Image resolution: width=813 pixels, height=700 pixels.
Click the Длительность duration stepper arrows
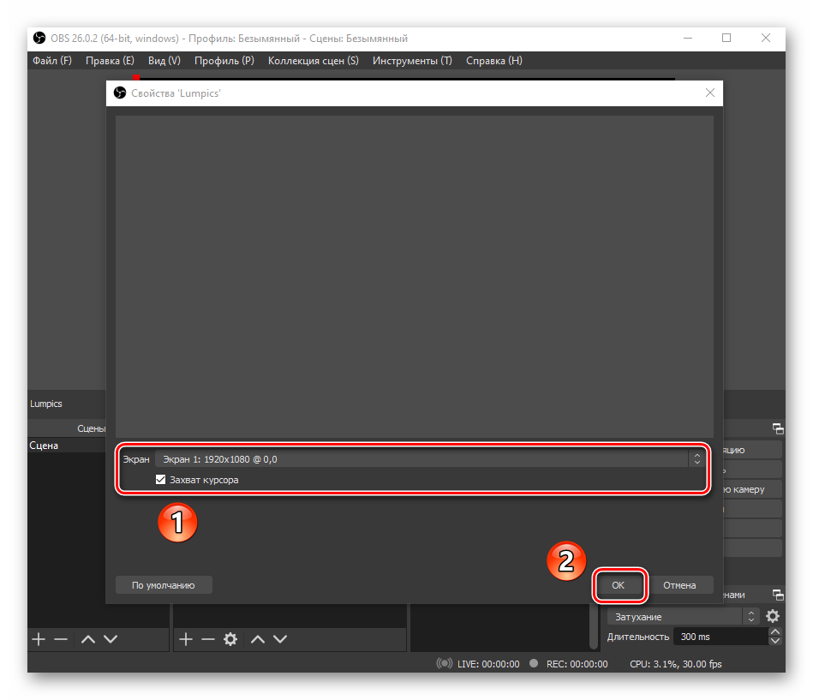coord(774,637)
